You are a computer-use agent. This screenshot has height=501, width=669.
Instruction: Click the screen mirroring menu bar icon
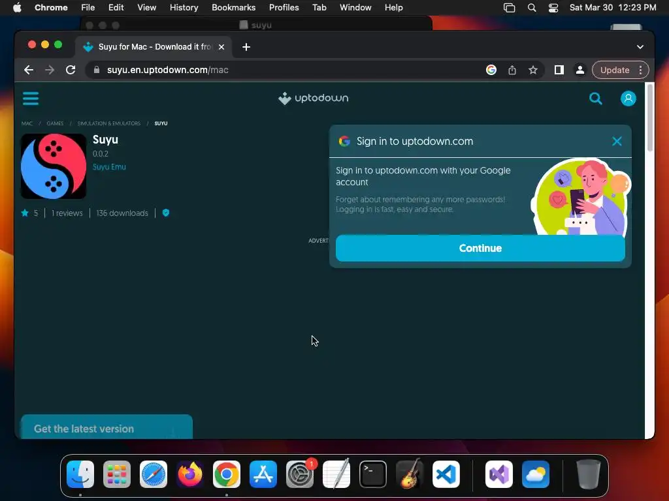point(509,7)
